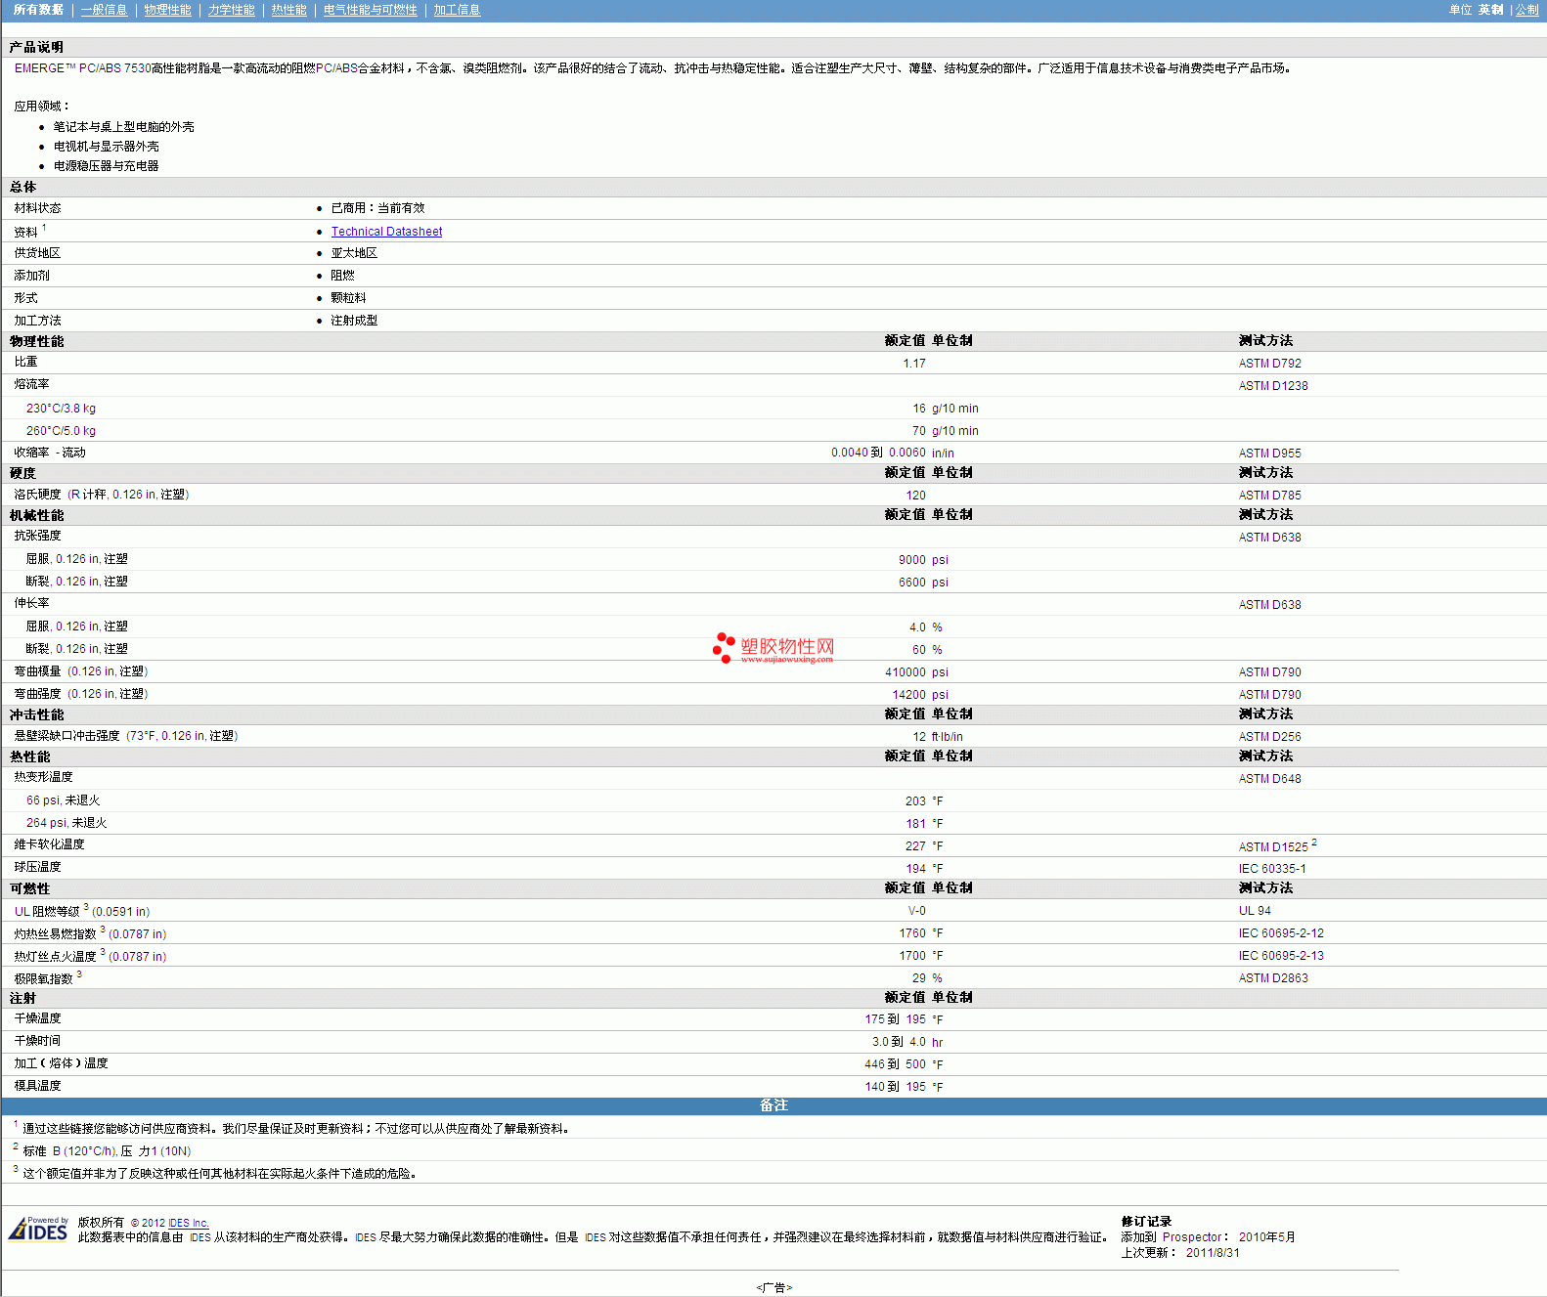1547x1297 pixels.
Task: Switch units to 公制
Action: tap(1526, 10)
